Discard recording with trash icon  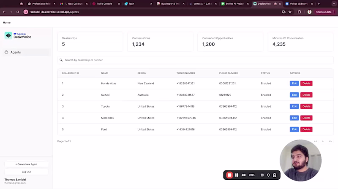coord(274,175)
